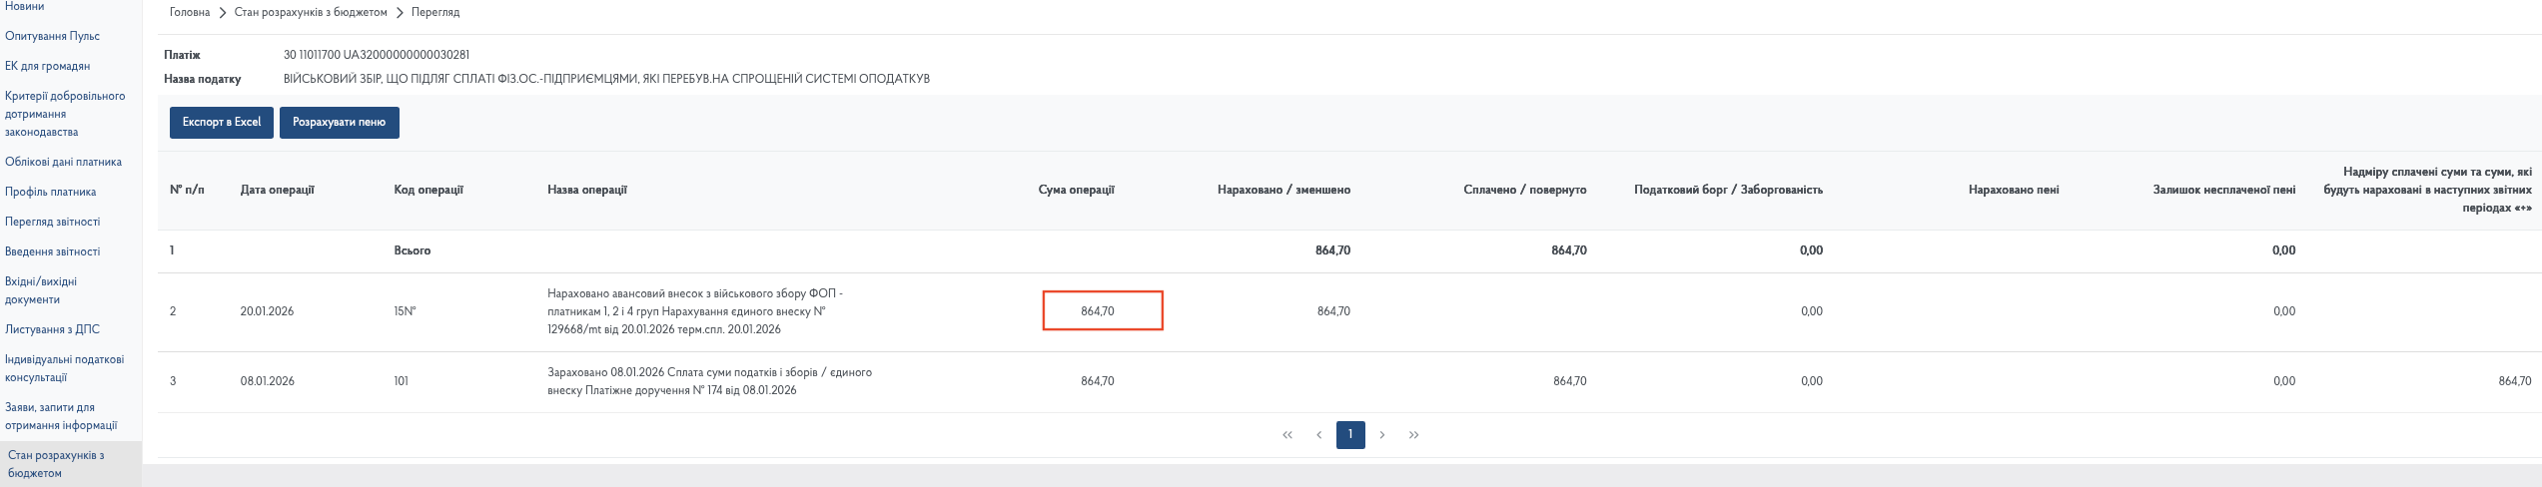Viewport: 2542px width, 487px height.
Task: Open Облікові дані платника menu item
Action: coord(63,163)
